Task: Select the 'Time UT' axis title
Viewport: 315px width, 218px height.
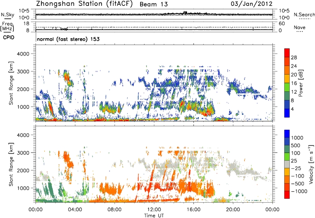Action: click(154, 216)
